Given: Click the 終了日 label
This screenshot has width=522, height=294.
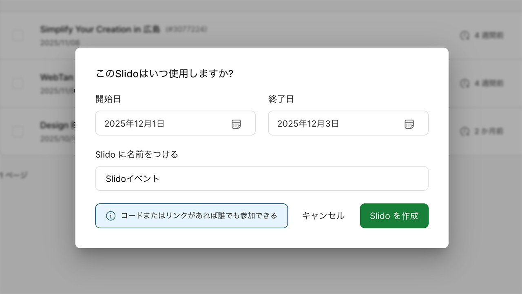Looking at the screenshot, I should point(281,99).
